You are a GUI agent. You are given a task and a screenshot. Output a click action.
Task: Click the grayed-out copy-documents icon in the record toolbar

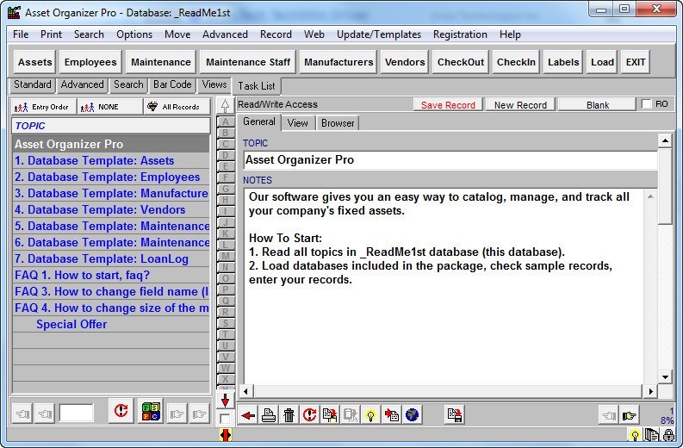(x=351, y=415)
